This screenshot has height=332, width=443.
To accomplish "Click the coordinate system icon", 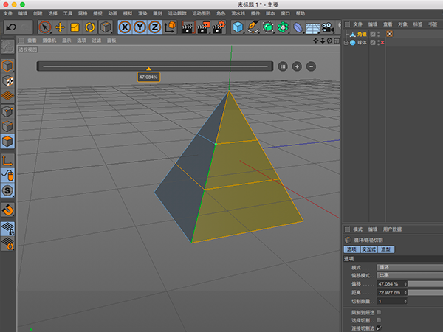I will click(170, 27).
